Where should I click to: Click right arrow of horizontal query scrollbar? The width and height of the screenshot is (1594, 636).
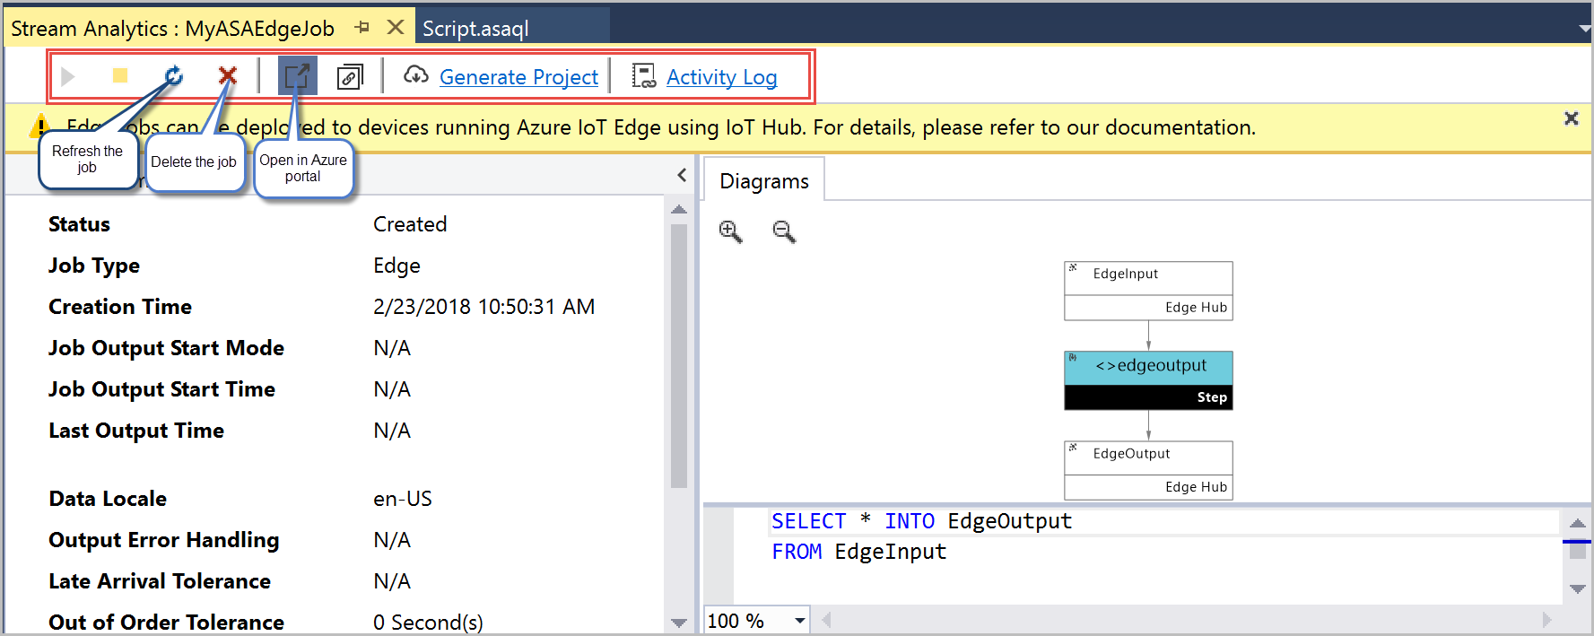(x=1546, y=619)
